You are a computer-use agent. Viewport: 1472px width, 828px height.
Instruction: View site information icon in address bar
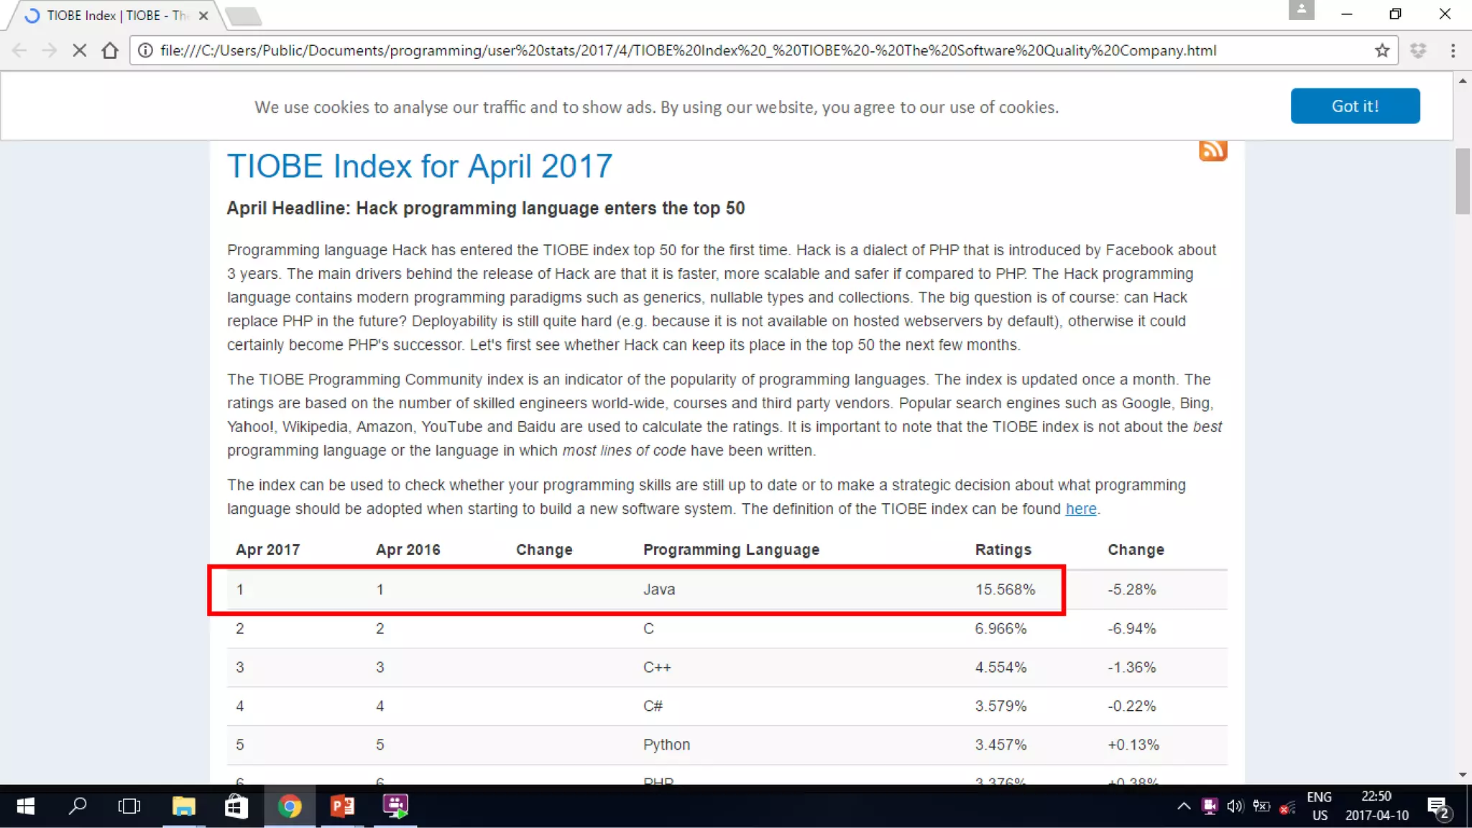(145, 50)
